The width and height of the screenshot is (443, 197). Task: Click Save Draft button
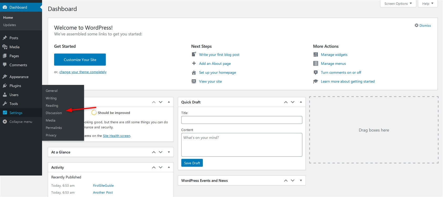[x=192, y=163]
